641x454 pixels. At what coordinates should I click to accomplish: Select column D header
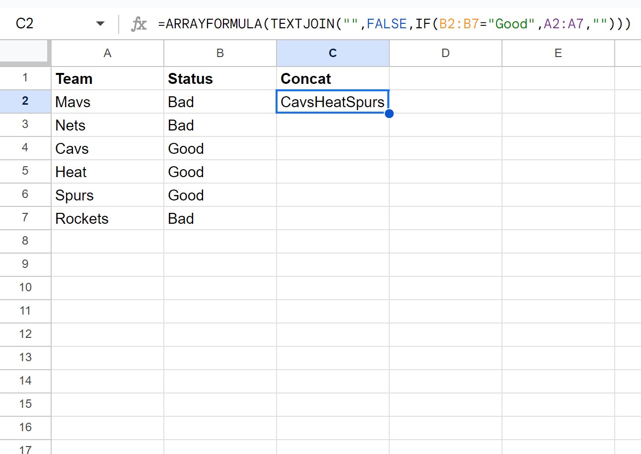[445, 53]
